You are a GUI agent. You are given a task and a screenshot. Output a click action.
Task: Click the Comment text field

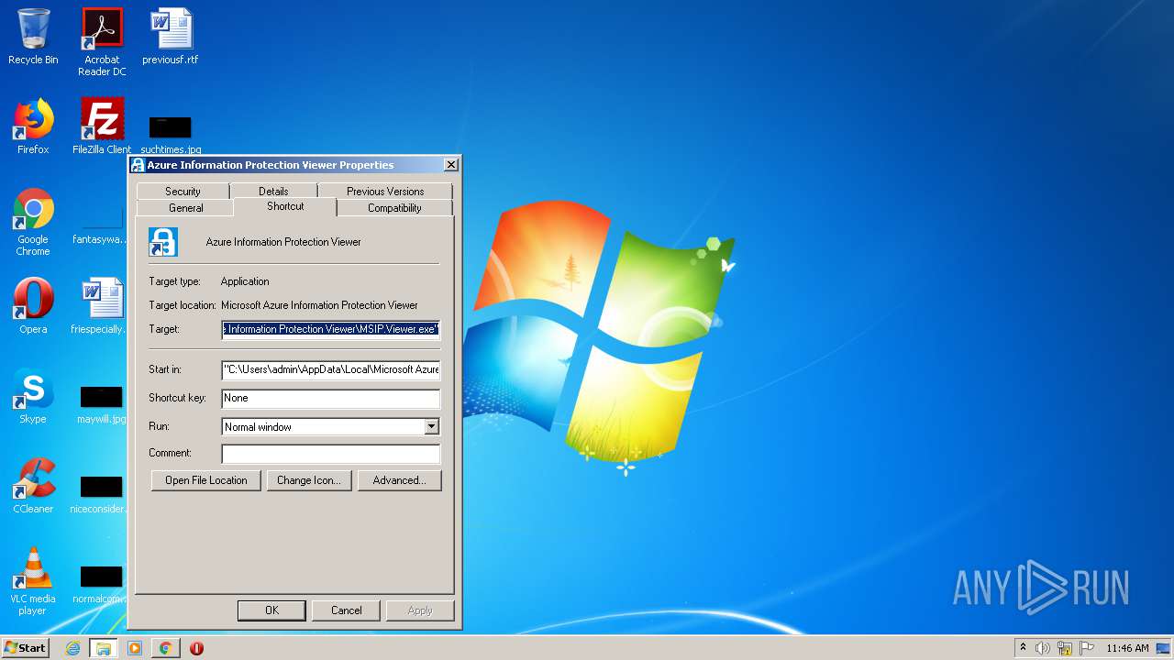coord(331,453)
